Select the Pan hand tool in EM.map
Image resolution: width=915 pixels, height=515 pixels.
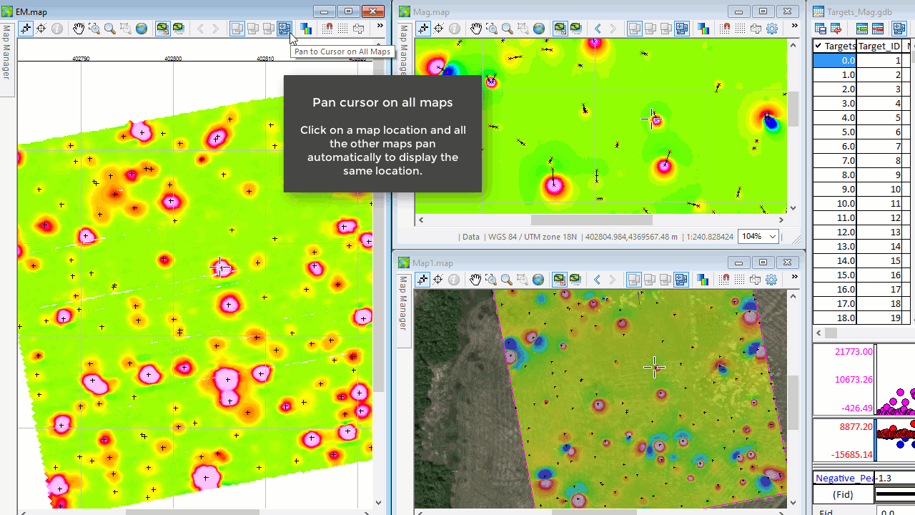(x=78, y=29)
